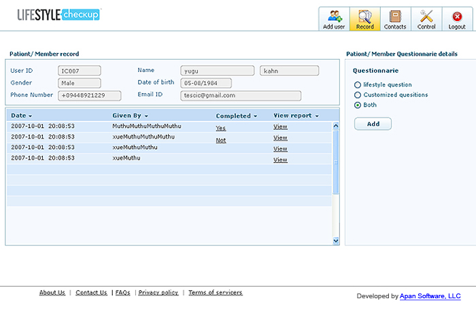Click the LIFESTYLE checkup logo
476x320 pixels.
58,14
